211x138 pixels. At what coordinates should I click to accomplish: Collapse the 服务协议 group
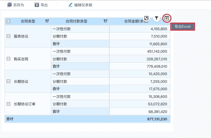[9, 36]
